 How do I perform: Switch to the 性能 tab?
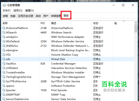point(13,16)
